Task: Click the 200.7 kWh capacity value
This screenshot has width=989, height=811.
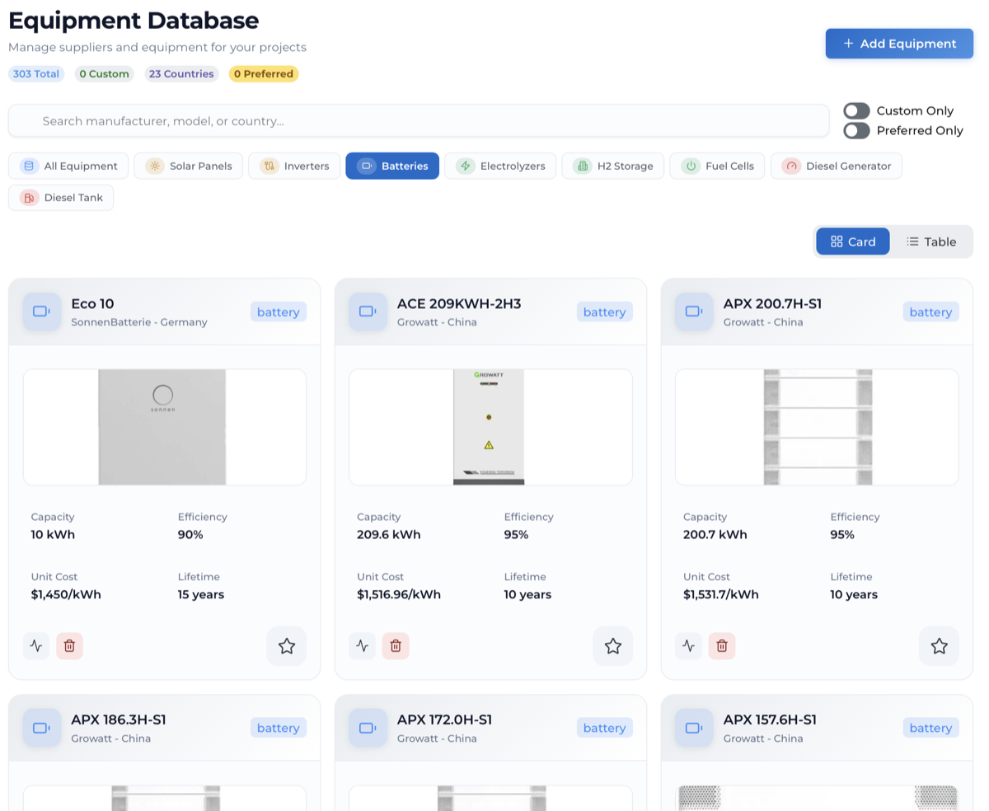Action: click(x=715, y=534)
